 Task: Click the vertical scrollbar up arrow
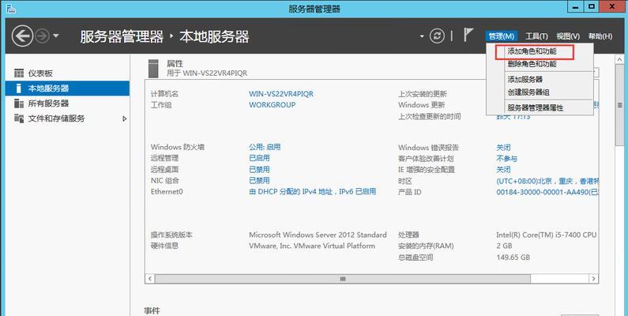coord(620,60)
